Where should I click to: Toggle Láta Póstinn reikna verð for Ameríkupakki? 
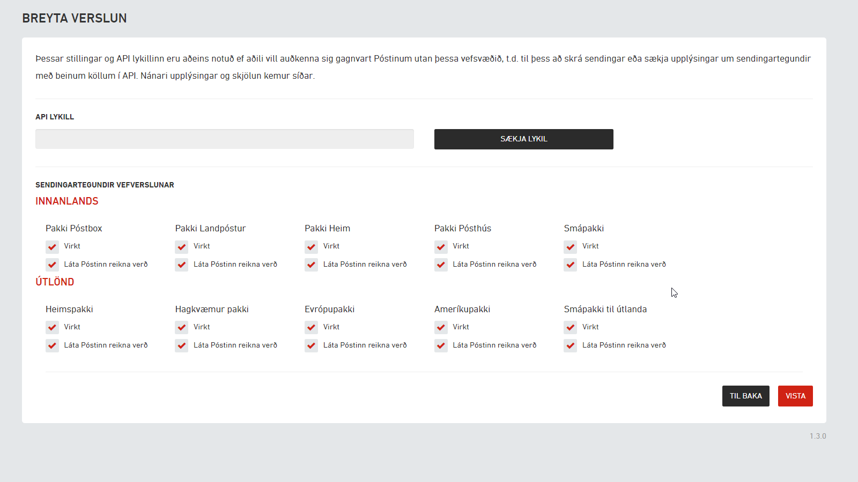(x=441, y=346)
